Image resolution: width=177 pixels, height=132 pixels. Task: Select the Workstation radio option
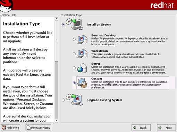pyautogui.click(x=74, y=54)
